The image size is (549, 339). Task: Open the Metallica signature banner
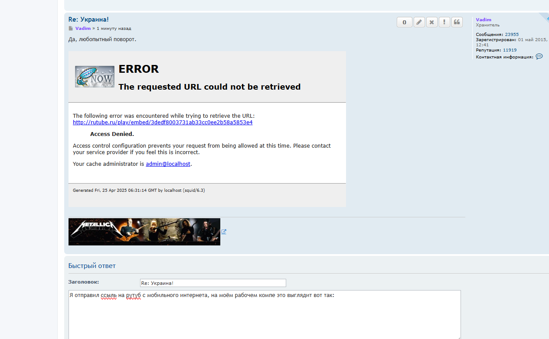pos(144,232)
